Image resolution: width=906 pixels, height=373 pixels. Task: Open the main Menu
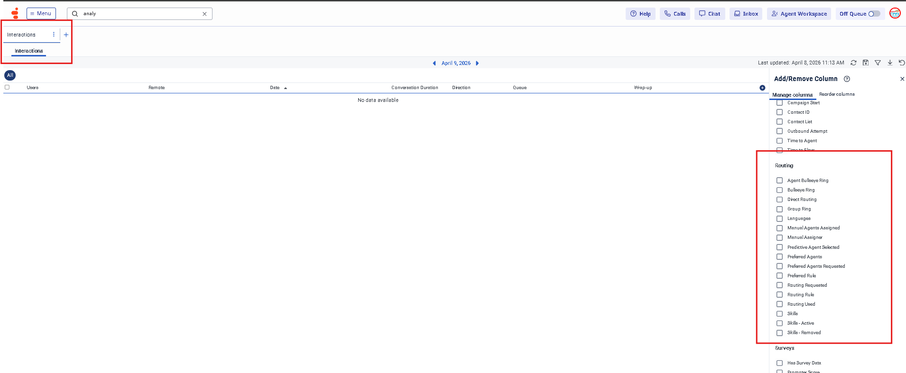click(41, 13)
